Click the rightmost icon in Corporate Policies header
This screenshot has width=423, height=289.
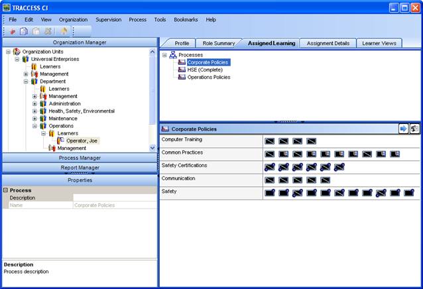414,129
